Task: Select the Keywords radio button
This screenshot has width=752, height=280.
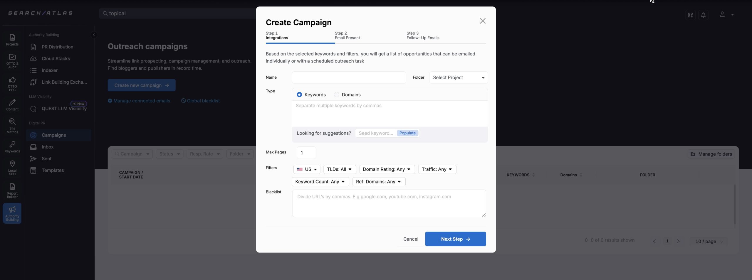Action: click(299, 95)
